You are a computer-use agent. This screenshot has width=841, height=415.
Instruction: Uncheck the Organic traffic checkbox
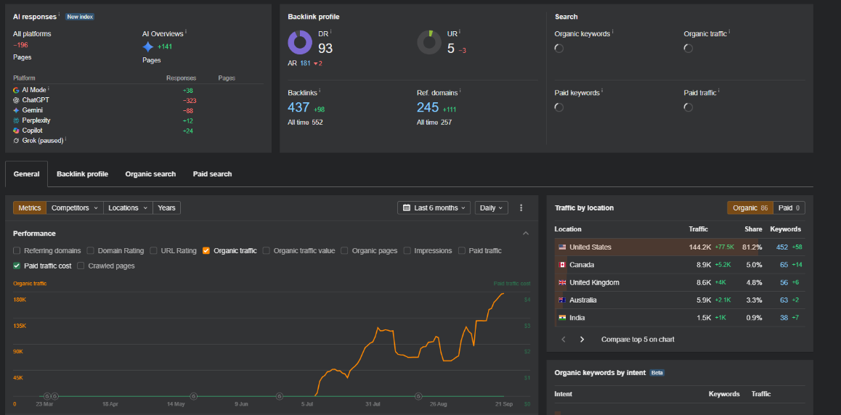point(206,250)
